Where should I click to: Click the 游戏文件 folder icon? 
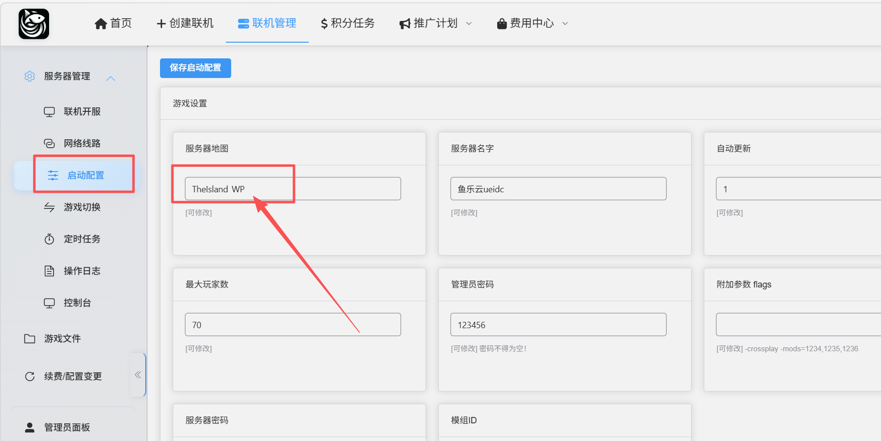tap(30, 338)
